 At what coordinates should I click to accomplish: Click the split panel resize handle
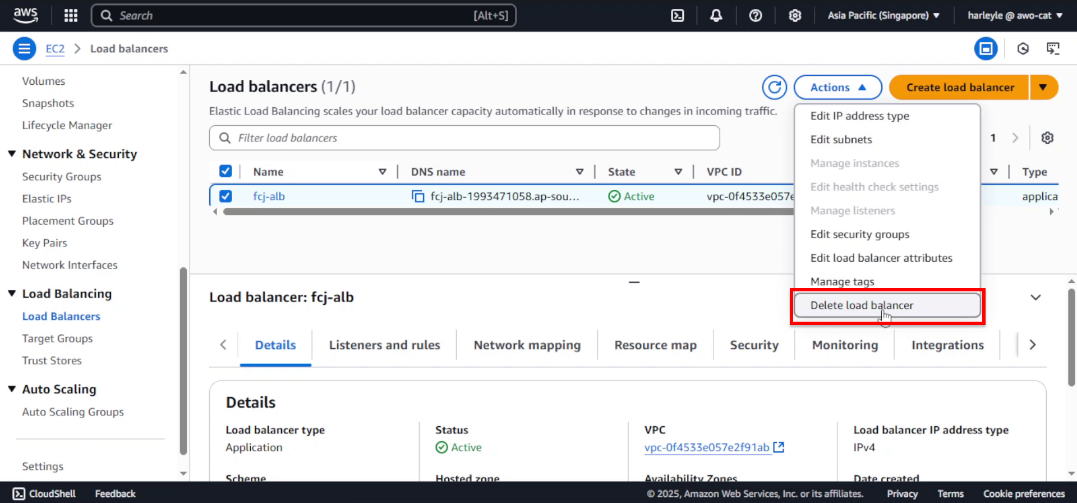click(634, 282)
